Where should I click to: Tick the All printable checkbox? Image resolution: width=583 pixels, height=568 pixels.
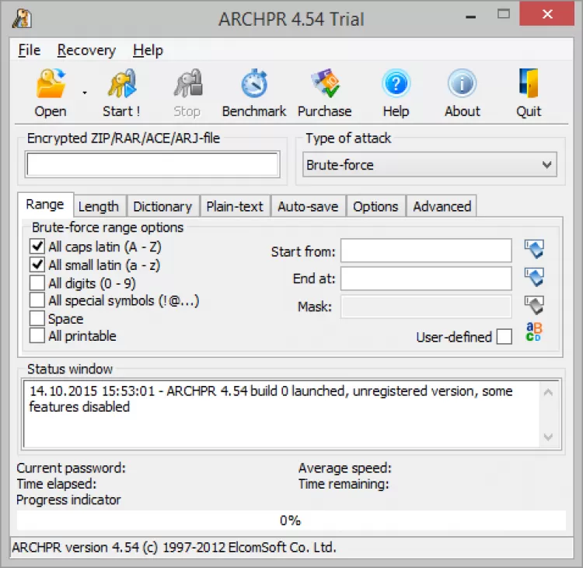(x=37, y=335)
